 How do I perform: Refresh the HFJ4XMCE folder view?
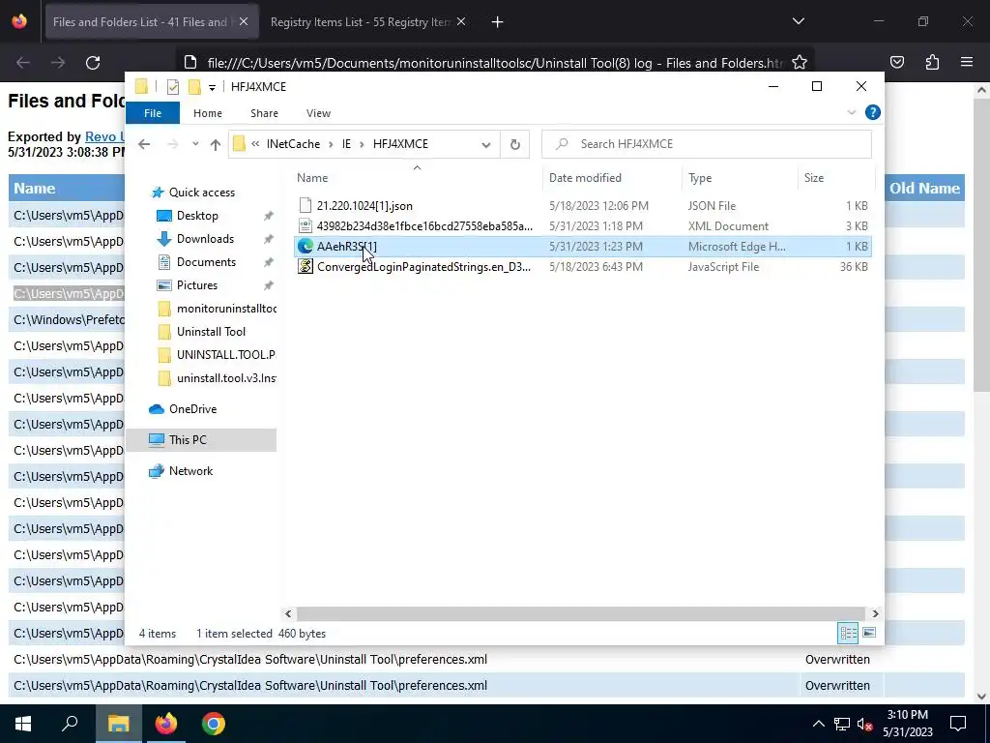coord(515,144)
